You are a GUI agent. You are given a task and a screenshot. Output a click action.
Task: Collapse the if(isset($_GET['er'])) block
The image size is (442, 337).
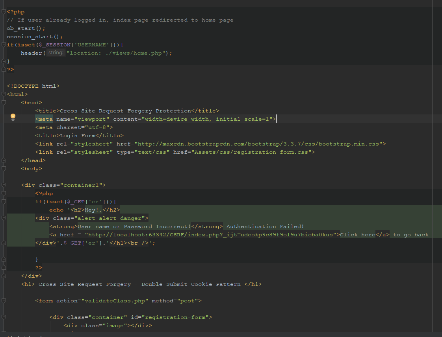click(3, 201)
